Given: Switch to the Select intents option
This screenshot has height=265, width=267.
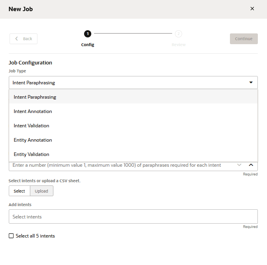Looking at the screenshot, I should point(19,191).
